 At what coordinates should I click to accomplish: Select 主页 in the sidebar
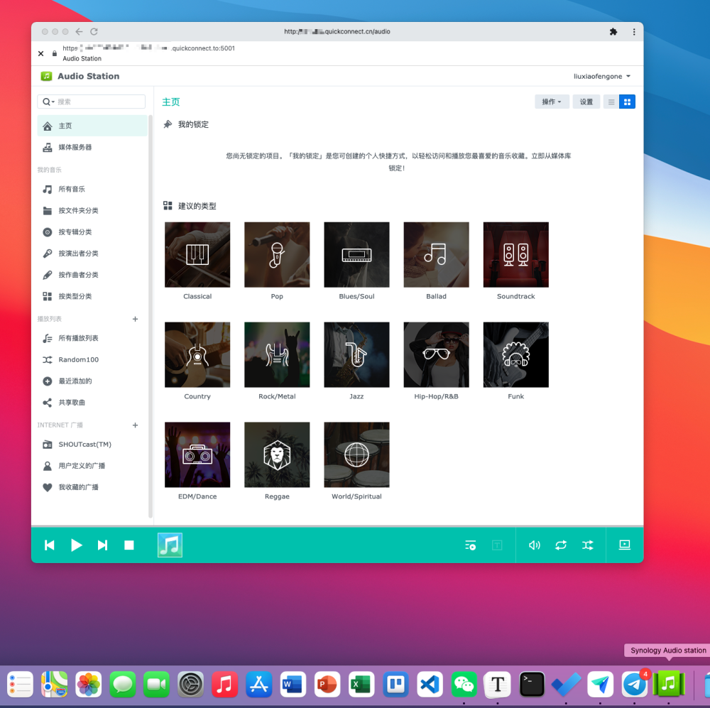(x=92, y=126)
